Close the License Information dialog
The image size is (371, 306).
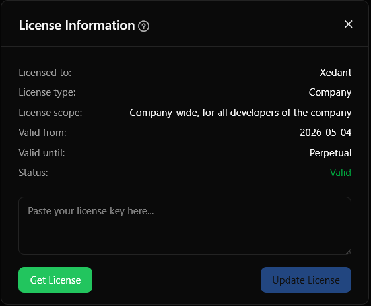click(x=348, y=24)
